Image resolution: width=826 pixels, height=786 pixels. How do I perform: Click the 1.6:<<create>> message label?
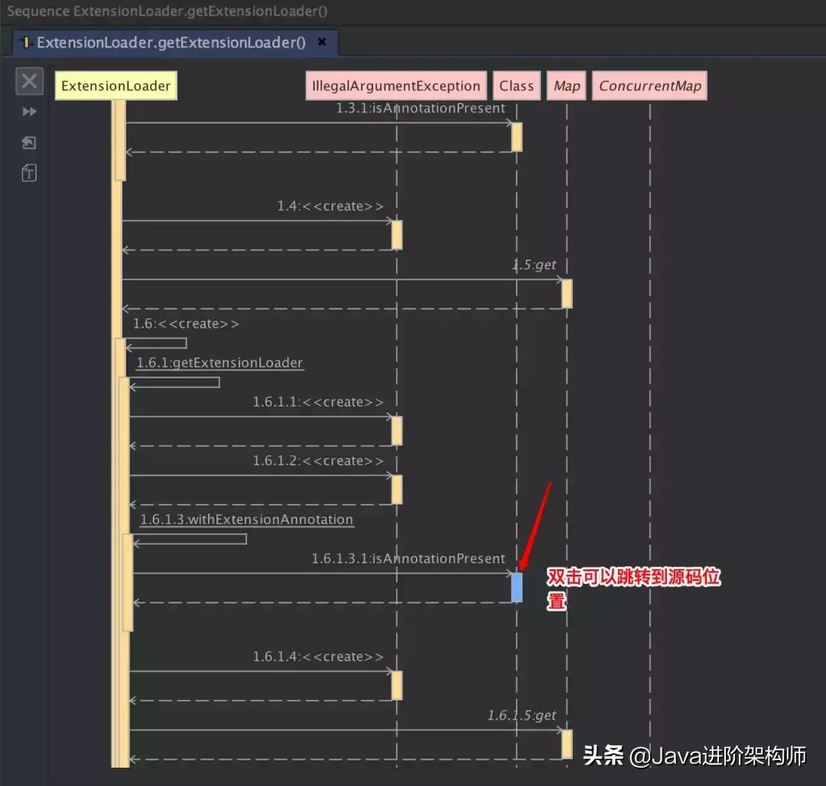point(186,324)
